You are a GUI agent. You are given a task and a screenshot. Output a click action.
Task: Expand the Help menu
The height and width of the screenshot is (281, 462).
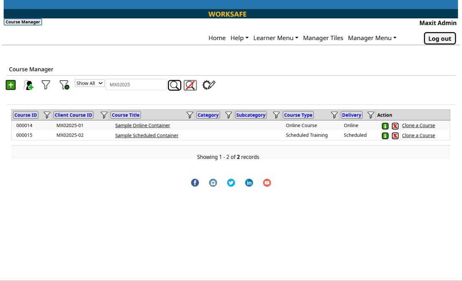[x=240, y=38]
